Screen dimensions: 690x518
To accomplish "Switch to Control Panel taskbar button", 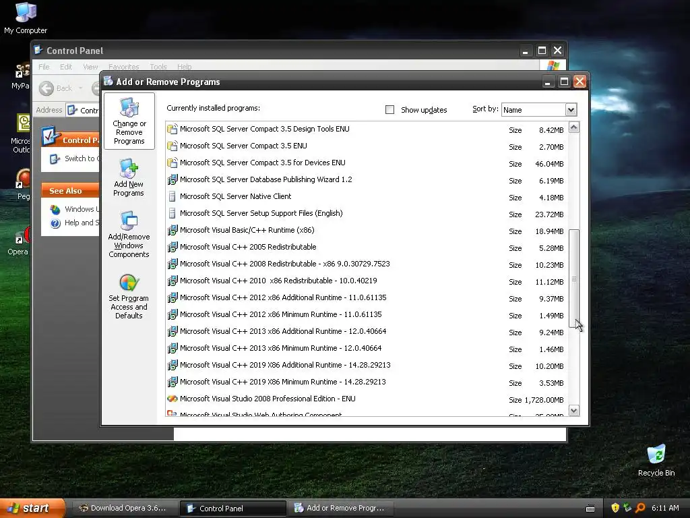I will (x=232, y=508).
